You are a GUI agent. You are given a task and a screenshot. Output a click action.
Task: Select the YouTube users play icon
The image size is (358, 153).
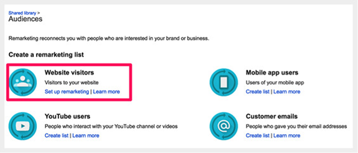pos(22,126)
